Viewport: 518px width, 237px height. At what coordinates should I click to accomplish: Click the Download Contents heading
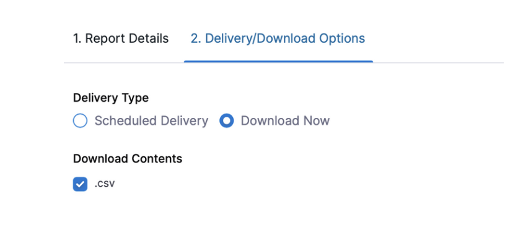point(128,159)
